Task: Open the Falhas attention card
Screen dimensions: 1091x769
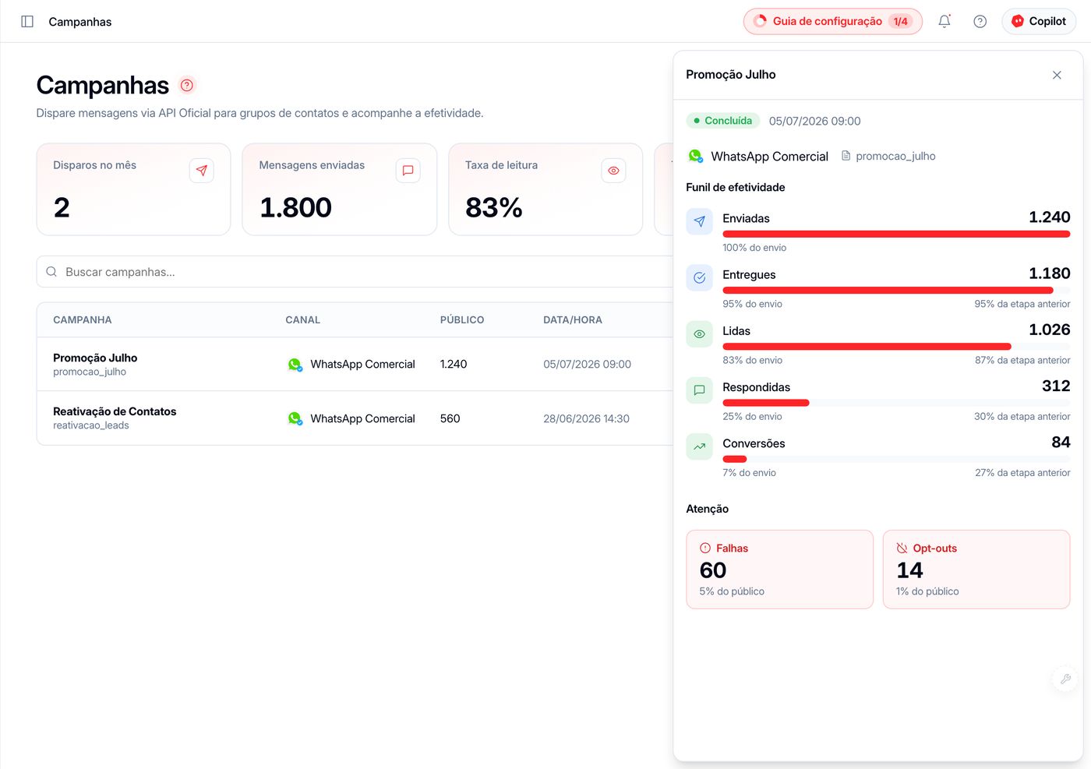Action: pyautogui.click(x=780, y=570)
